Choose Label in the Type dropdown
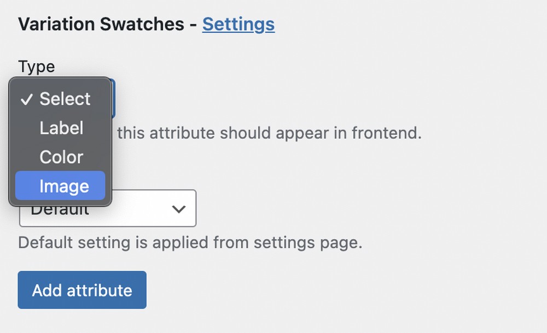Screen dimensions: 547x333 60,128
